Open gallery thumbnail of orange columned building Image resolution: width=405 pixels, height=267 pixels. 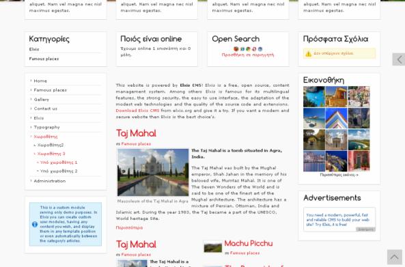click(336, 96)
